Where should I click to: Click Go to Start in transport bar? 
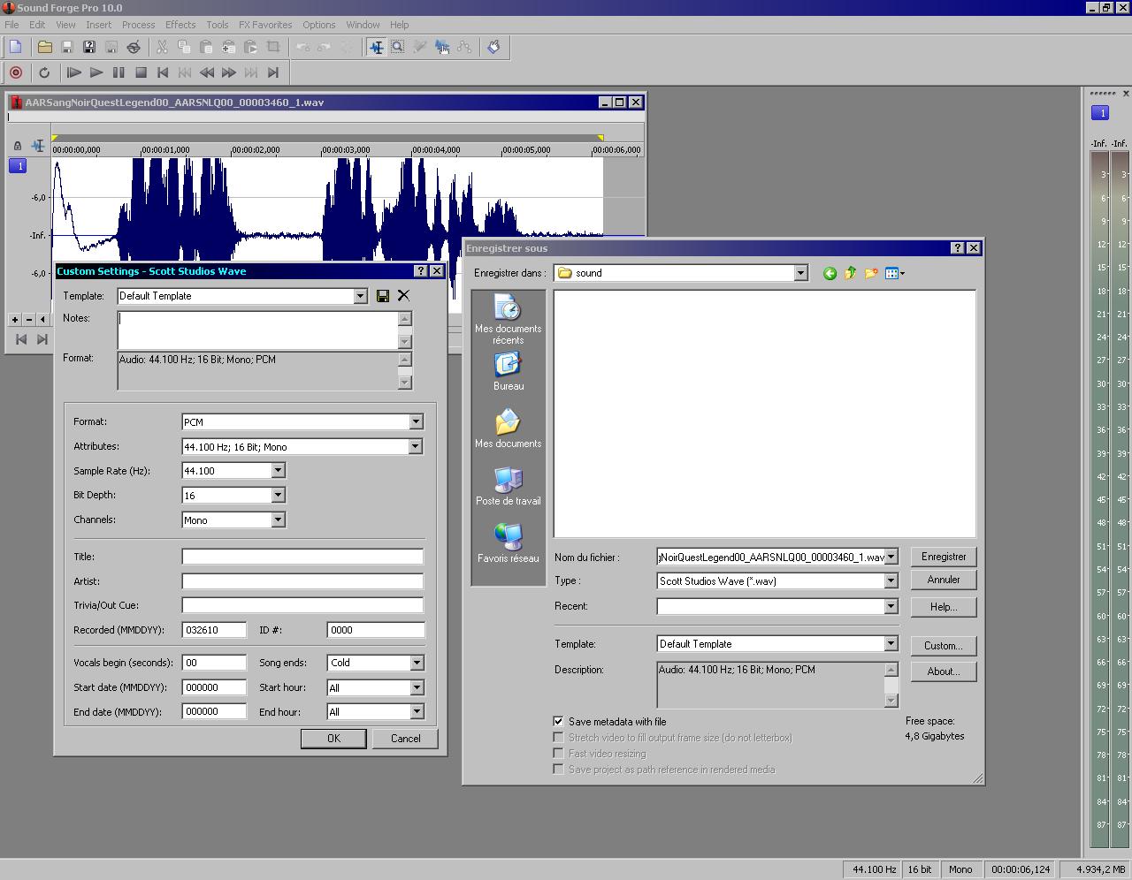pos(163,72)
